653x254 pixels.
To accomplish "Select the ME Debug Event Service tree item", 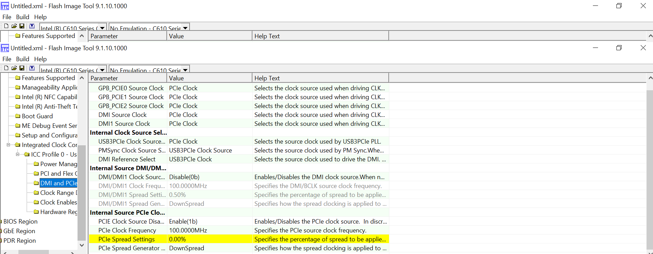I will tap(49, 126).
